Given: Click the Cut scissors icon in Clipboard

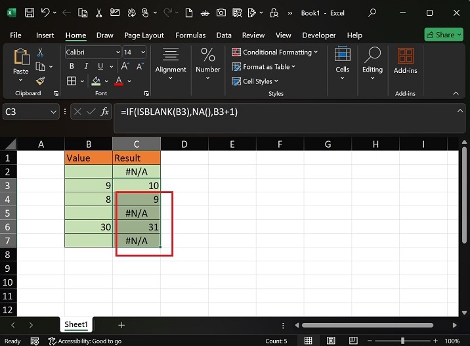Looking at the screenshot, I should (41, 53).
